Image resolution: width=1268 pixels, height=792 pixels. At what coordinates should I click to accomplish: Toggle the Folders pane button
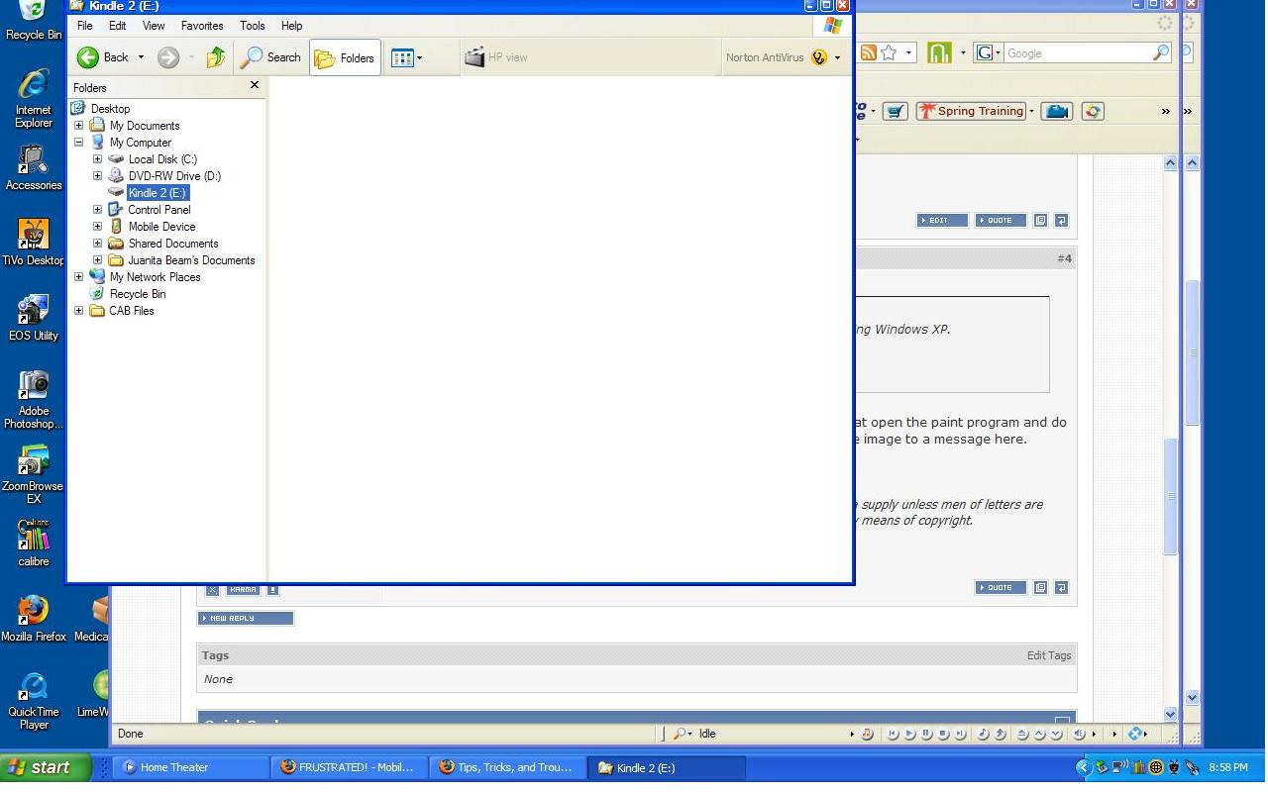point(345,57)
